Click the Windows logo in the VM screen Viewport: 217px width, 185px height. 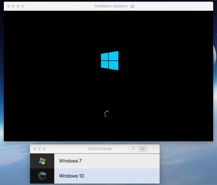point(109,61)
